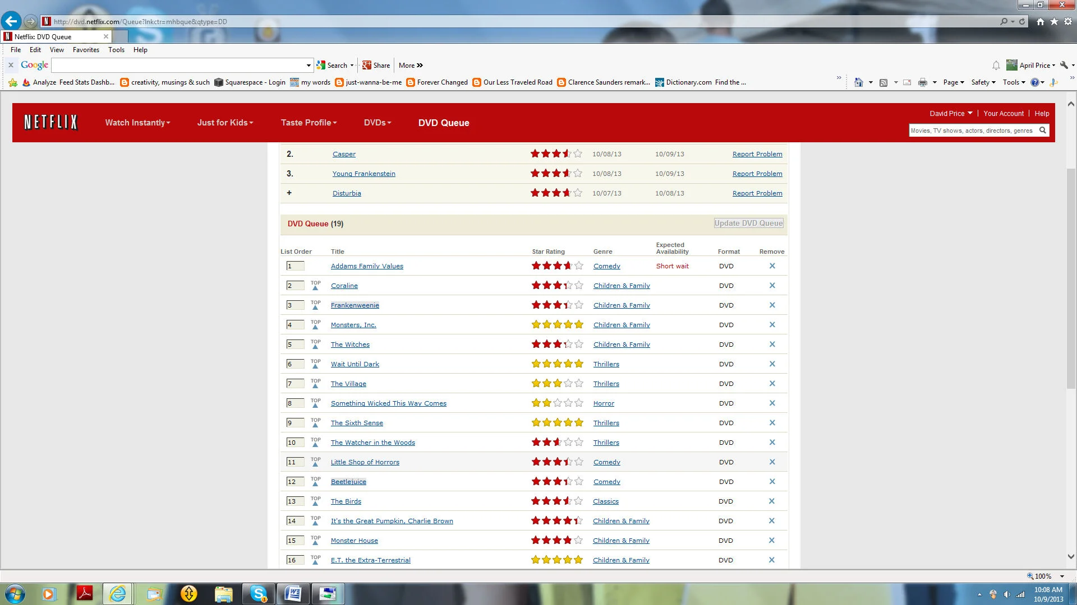Rate The Village five stars
1077x605 pixels.
coord(579,383)
